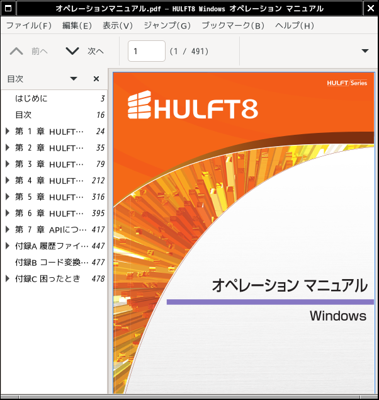Click the (1 / 491) page count label

(189, 51)
